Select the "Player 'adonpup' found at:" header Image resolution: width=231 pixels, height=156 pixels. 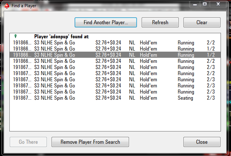[62, 36]
